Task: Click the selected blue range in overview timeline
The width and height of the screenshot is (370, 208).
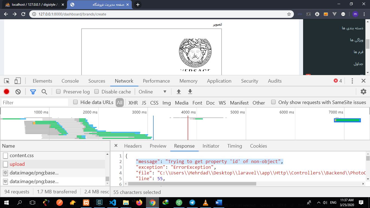Action: 347,120
